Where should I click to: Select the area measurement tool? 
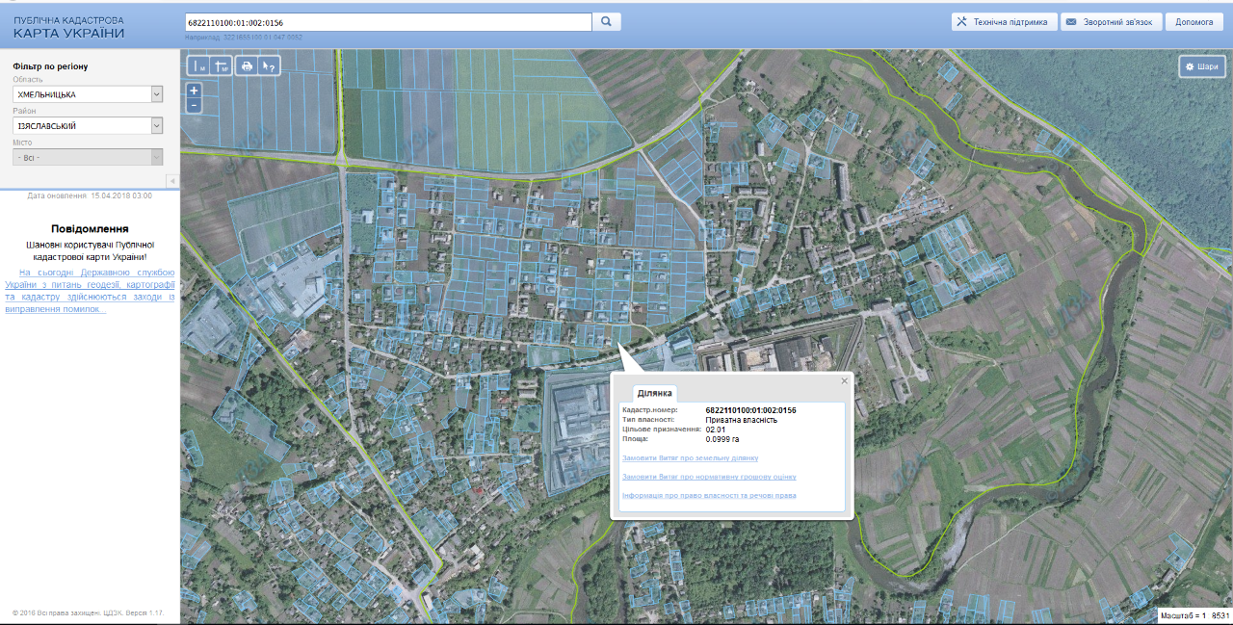coord(222,66)
